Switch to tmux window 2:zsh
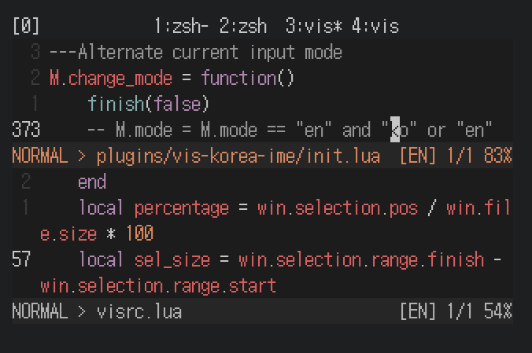 coord(243,26)
